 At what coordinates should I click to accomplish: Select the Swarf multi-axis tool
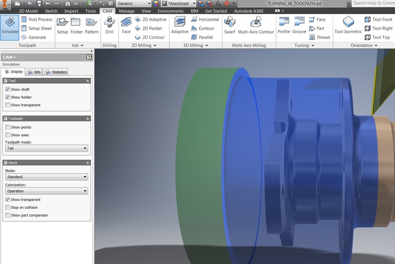click(229, 25)
